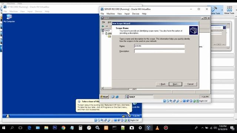Collapse the server node in the DHCP tree

coord(103,33)
